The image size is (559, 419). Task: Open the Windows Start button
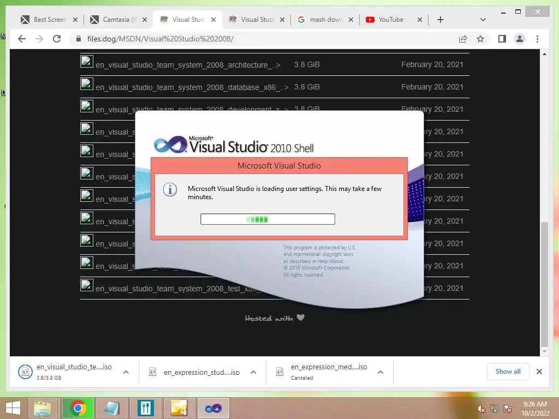(x=13, y=408)
